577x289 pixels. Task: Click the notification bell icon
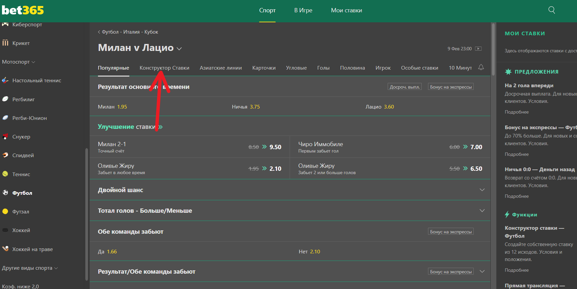(x=481, y=67)
